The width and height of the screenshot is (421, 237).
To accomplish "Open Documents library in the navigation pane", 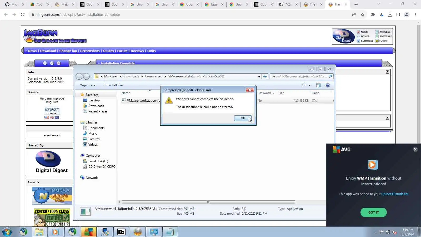I will point(96,128).
